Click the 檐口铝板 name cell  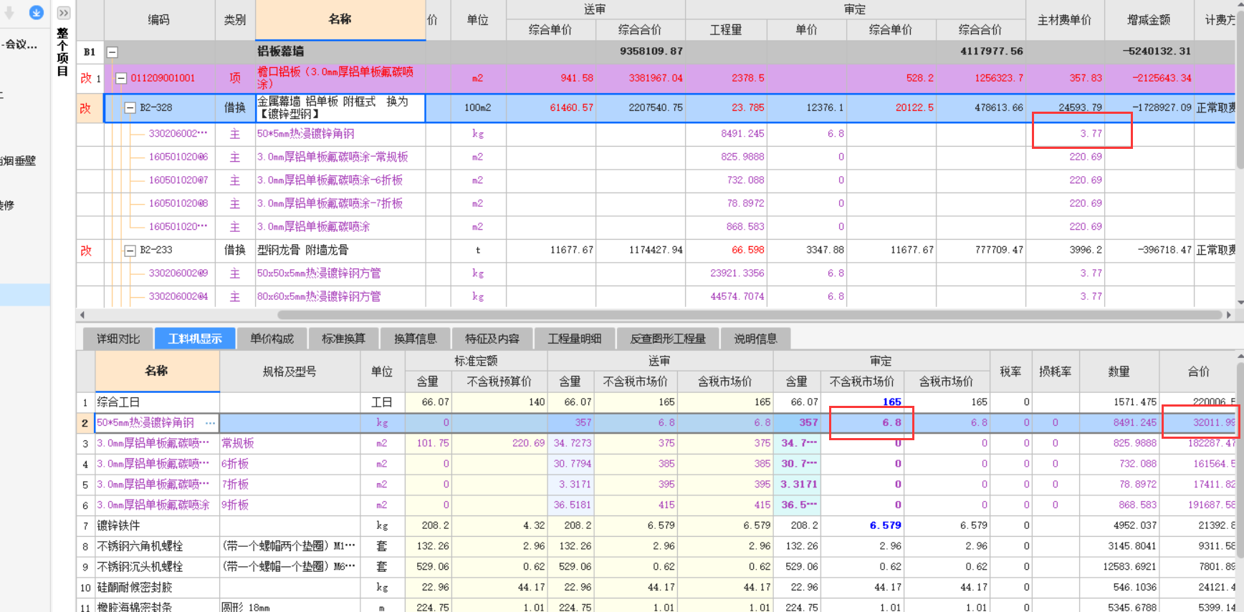click(x=340, y=78)
